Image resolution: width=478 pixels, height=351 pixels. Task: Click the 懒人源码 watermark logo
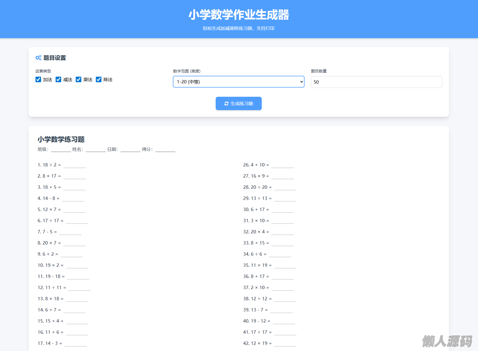coord(447,341)
